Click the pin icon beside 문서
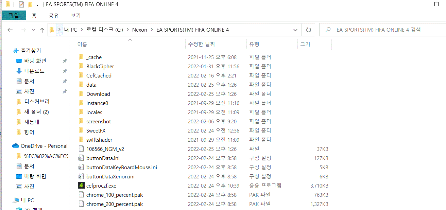The height and width of the screenshot is (210, 446). pos(65,81)
